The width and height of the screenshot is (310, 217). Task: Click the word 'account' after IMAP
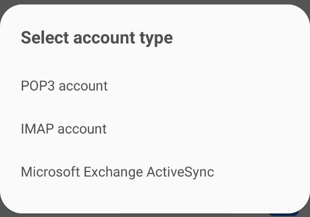click(82, 129)
